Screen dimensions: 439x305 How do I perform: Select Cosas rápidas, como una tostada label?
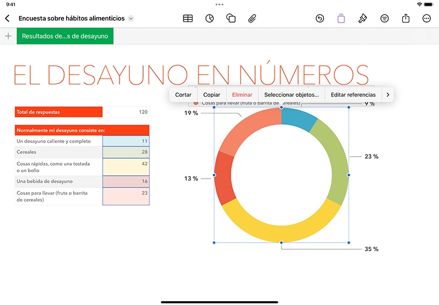59,167
